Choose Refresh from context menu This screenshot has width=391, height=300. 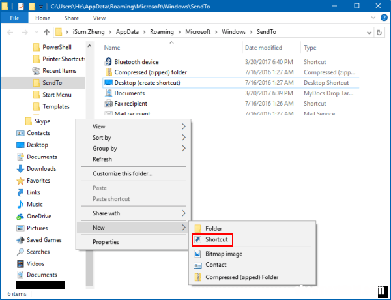[x=102, y=159]
